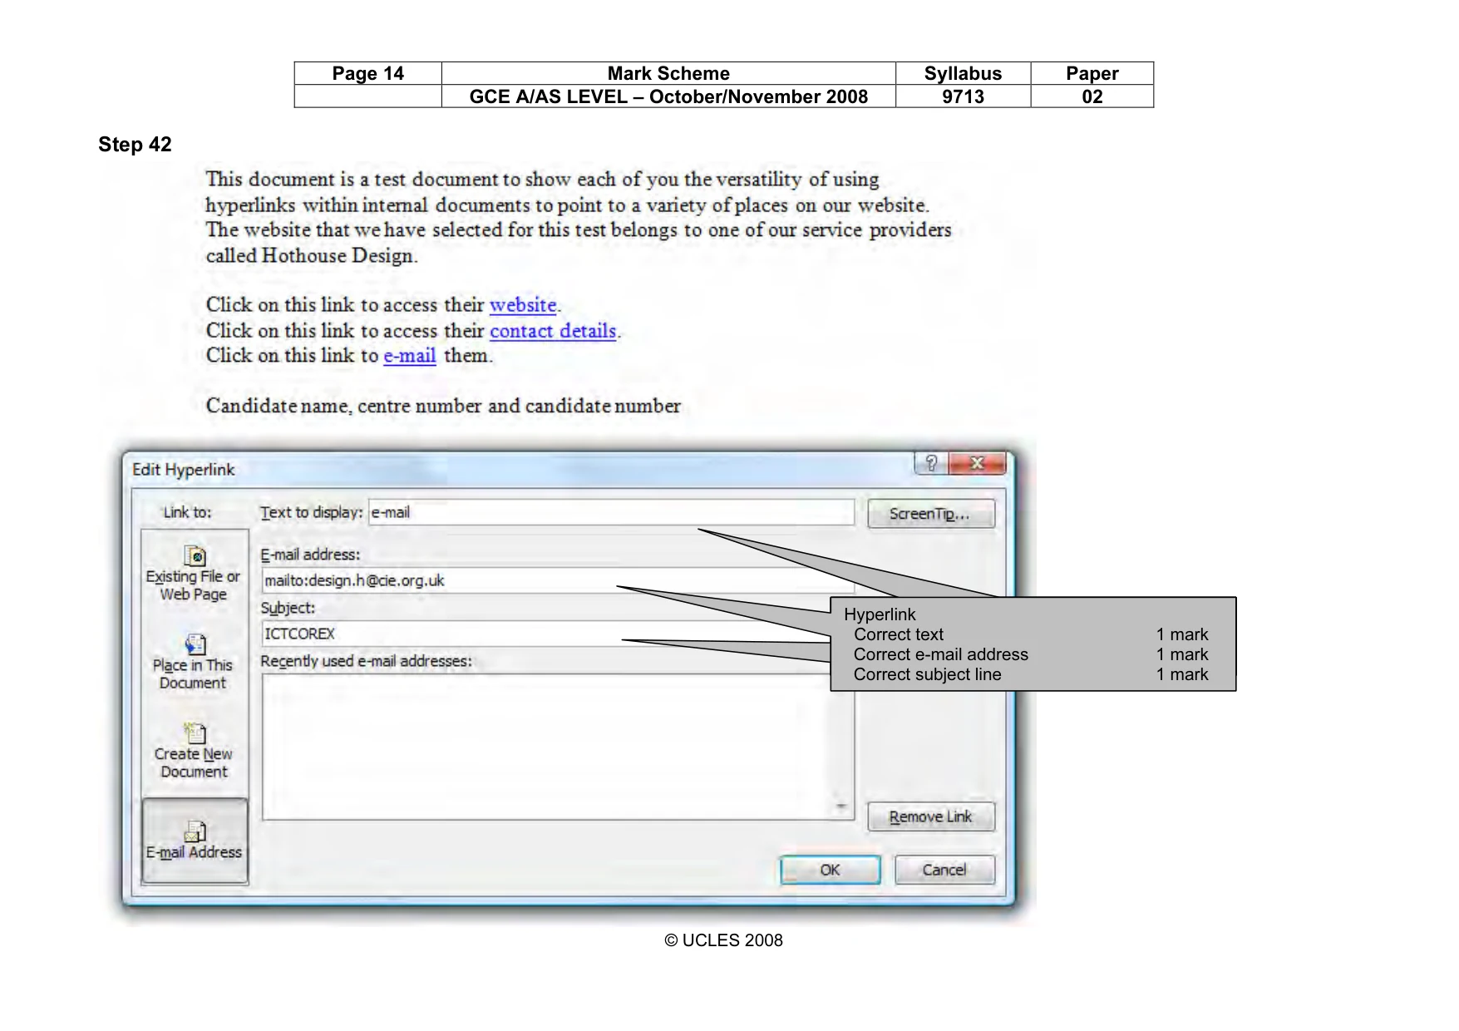Click the scroll arrow in recent addresses list
Image resolution: width=1459 pixels, height=1031 pixels.
[840, 806]
